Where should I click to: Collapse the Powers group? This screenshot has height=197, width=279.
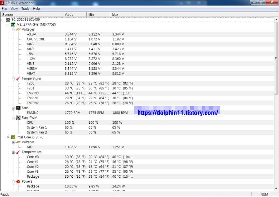[x=13, y=182]
